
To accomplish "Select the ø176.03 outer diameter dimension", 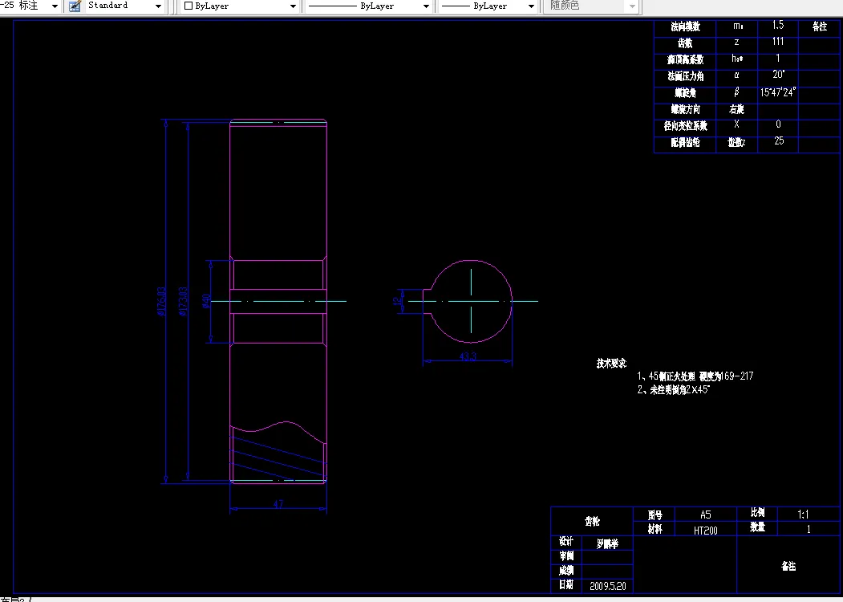I will (161, 301).
